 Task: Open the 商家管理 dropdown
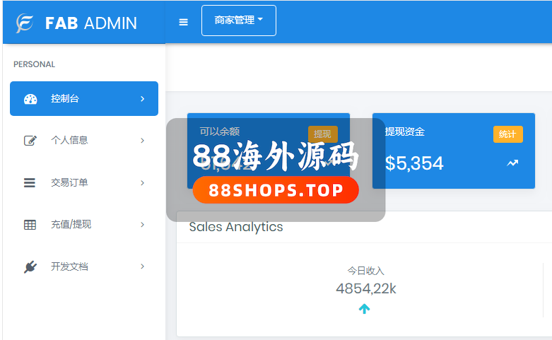238,20
